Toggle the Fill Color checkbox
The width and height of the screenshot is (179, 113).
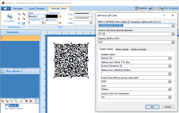47,20
